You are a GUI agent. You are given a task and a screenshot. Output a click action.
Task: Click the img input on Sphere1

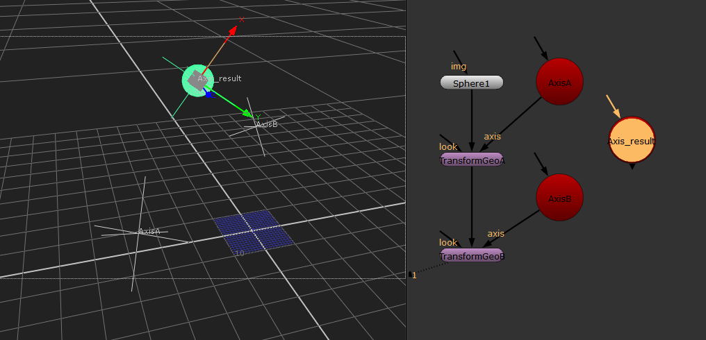click(x=459, y=67)
